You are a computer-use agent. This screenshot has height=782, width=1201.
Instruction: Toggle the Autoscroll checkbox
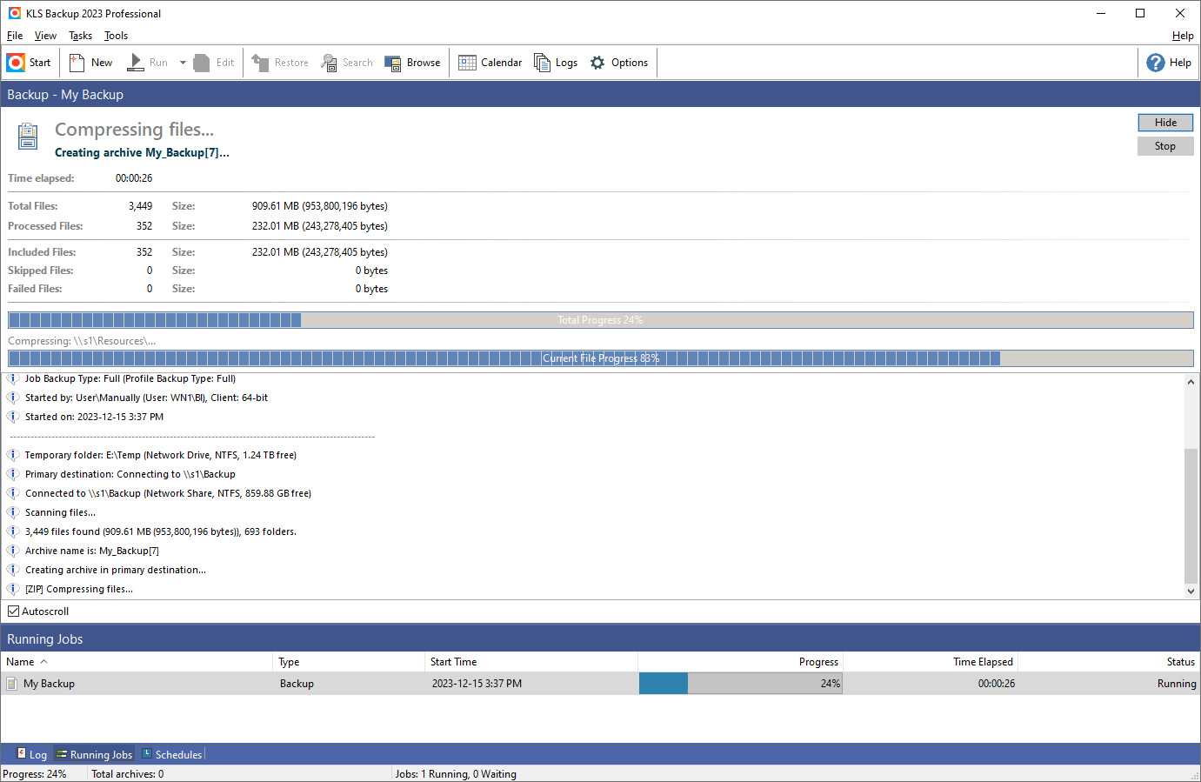tap(14, 612)
